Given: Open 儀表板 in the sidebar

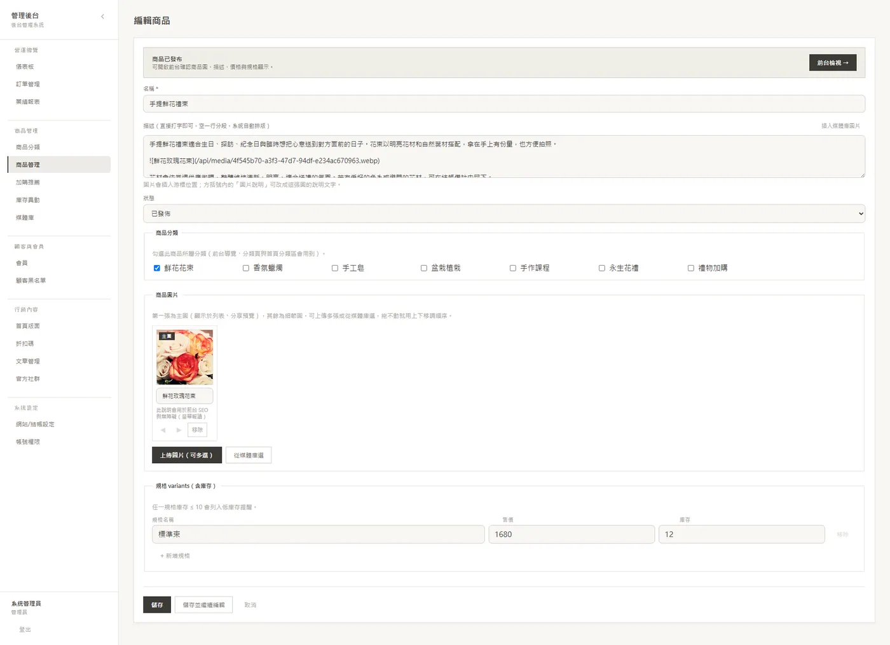Looking at the screenshot, I should pos(59,67).
